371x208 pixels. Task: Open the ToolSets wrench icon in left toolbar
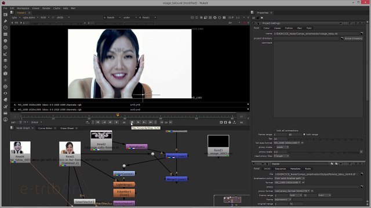tap(5, 106)
